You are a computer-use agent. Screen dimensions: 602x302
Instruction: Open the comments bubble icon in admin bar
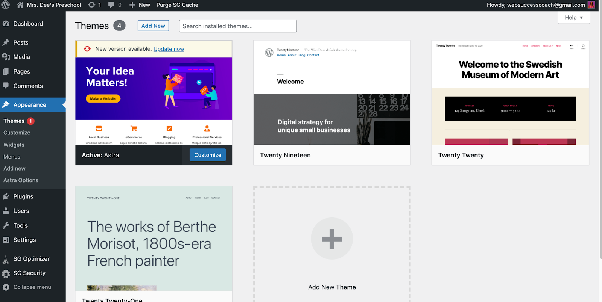[x=111, y=5]
